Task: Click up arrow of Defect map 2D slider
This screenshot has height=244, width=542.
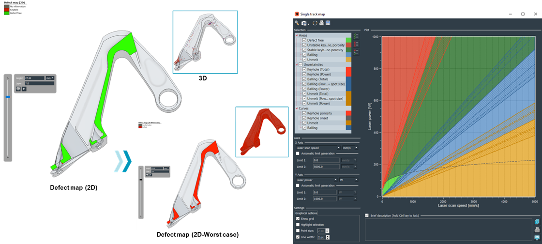Action: pos(8,77)
